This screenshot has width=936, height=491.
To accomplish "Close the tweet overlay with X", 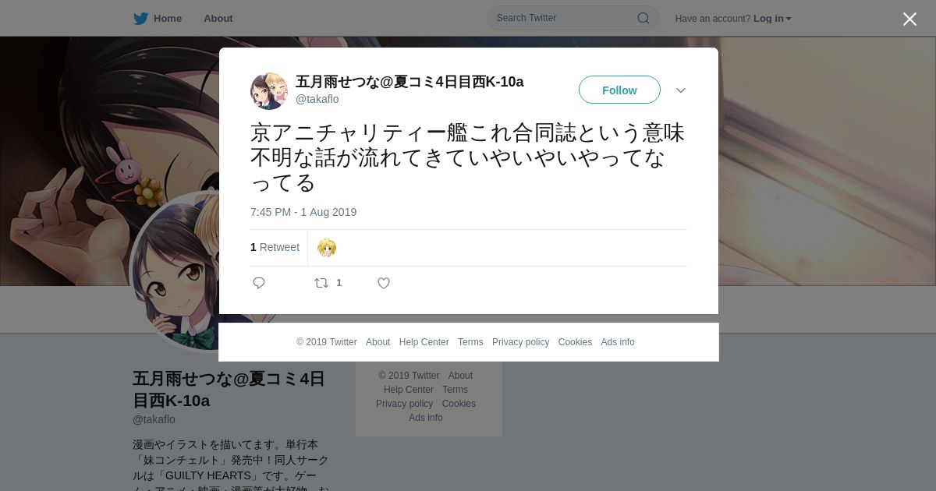I will click(x=909, y=19).
